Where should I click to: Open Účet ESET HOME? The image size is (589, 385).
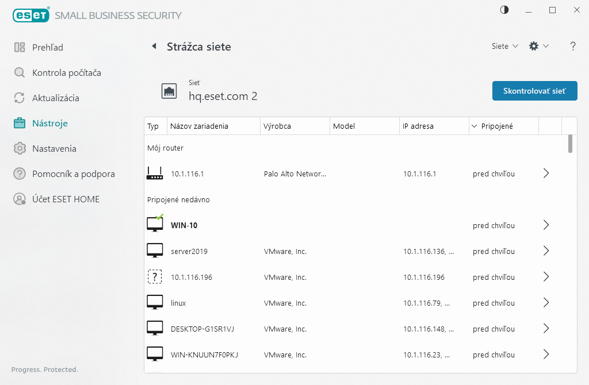point(66,199)
